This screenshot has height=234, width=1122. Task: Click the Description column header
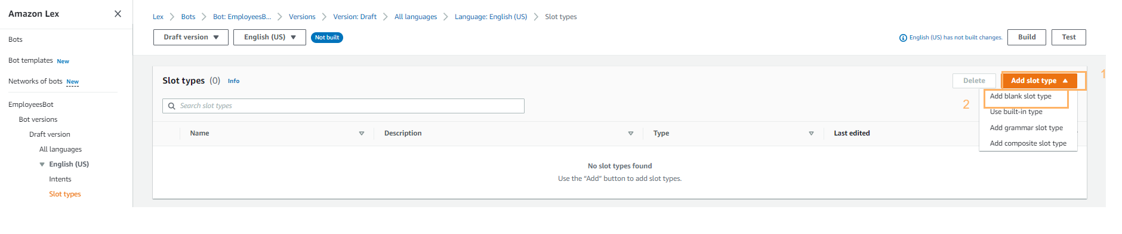[403, 133]
